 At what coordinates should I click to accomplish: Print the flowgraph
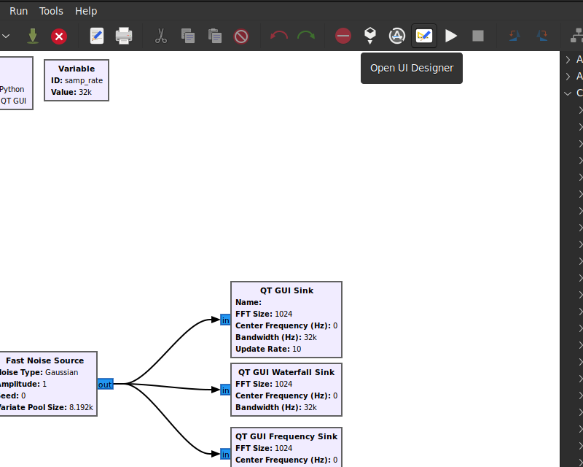click(124, 35)
